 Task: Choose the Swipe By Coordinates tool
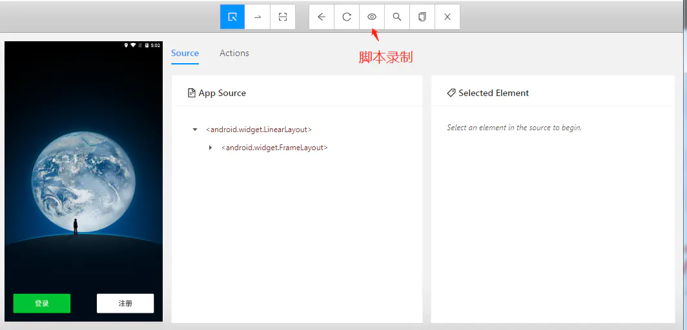(258, 17)
